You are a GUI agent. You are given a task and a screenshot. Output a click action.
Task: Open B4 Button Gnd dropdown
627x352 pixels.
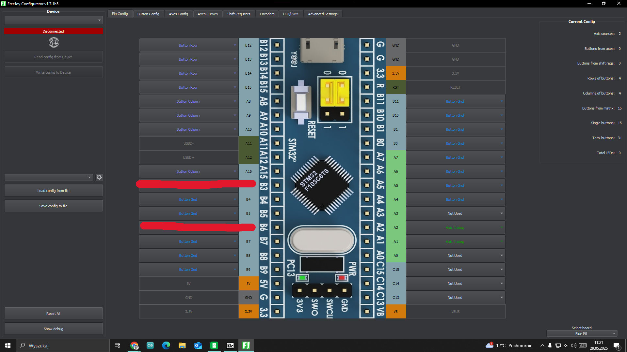coord(189,199)
